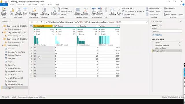Switch to the Tools tab
The image size is (185, 104).
point(50,5)
